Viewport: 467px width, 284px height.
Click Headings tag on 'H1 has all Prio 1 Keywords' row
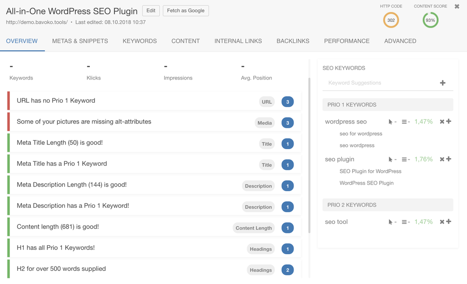click(x=260, y=249)
